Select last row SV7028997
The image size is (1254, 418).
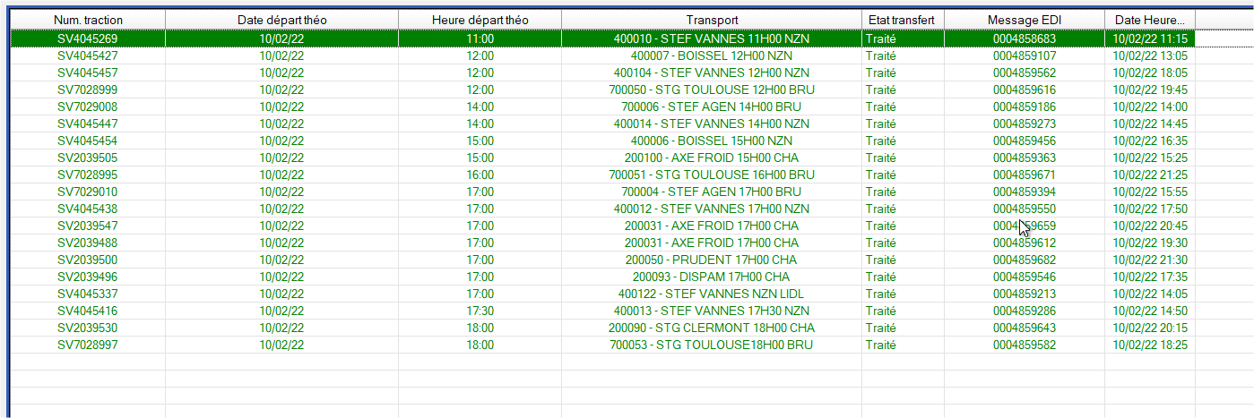click(x=602, y=345)
